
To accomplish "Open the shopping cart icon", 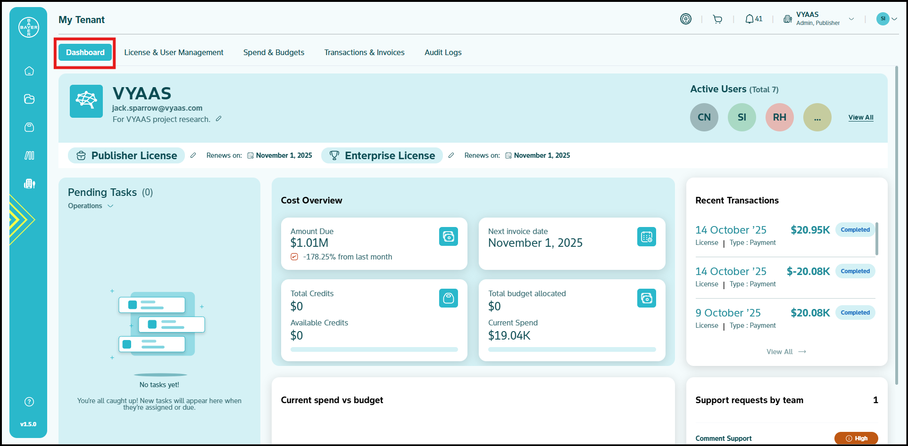I will [x=717, y=19].
